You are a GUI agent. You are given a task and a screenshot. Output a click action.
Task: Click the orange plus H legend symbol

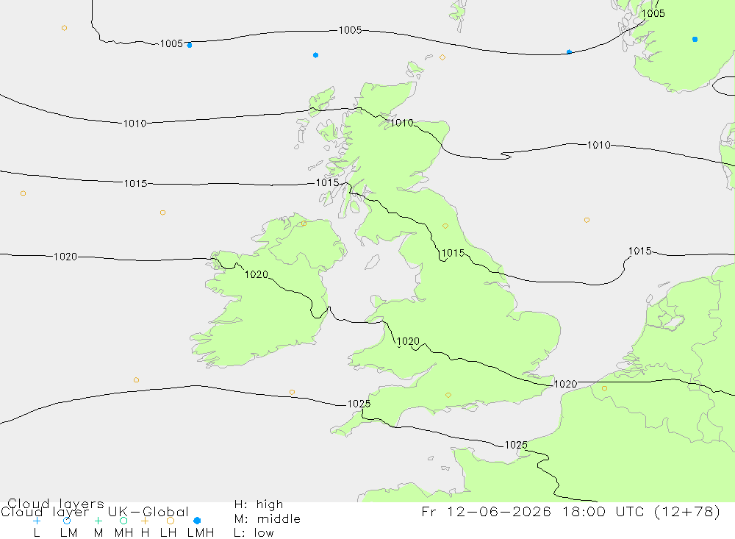pyautogui.click(x=145, y=521)
